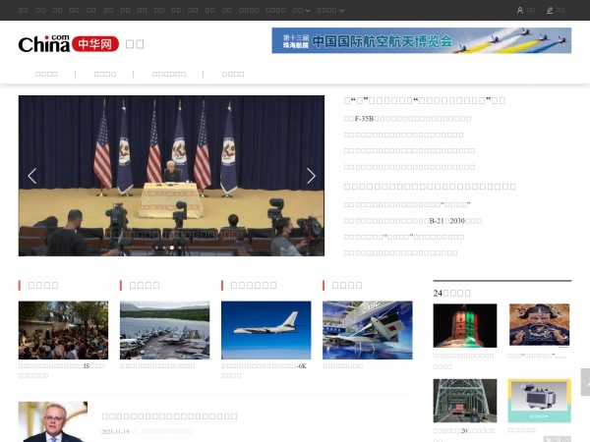The height and width of the screenshot is (442, 590).
Task: Select the first tab in the white navigation row
Action: click(x=46, y=74)
